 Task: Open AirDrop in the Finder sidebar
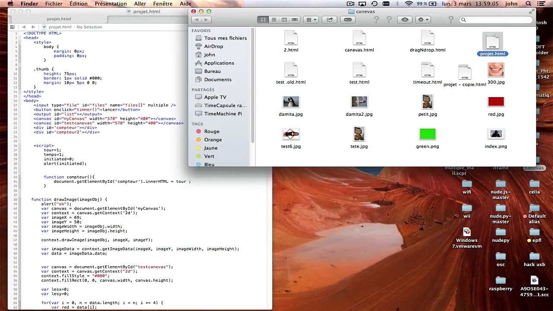point(213,46)
